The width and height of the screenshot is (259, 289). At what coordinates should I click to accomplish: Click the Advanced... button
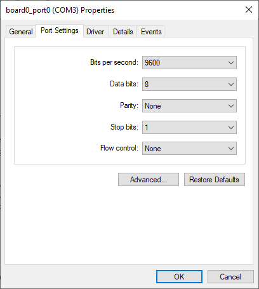[149, 180]
